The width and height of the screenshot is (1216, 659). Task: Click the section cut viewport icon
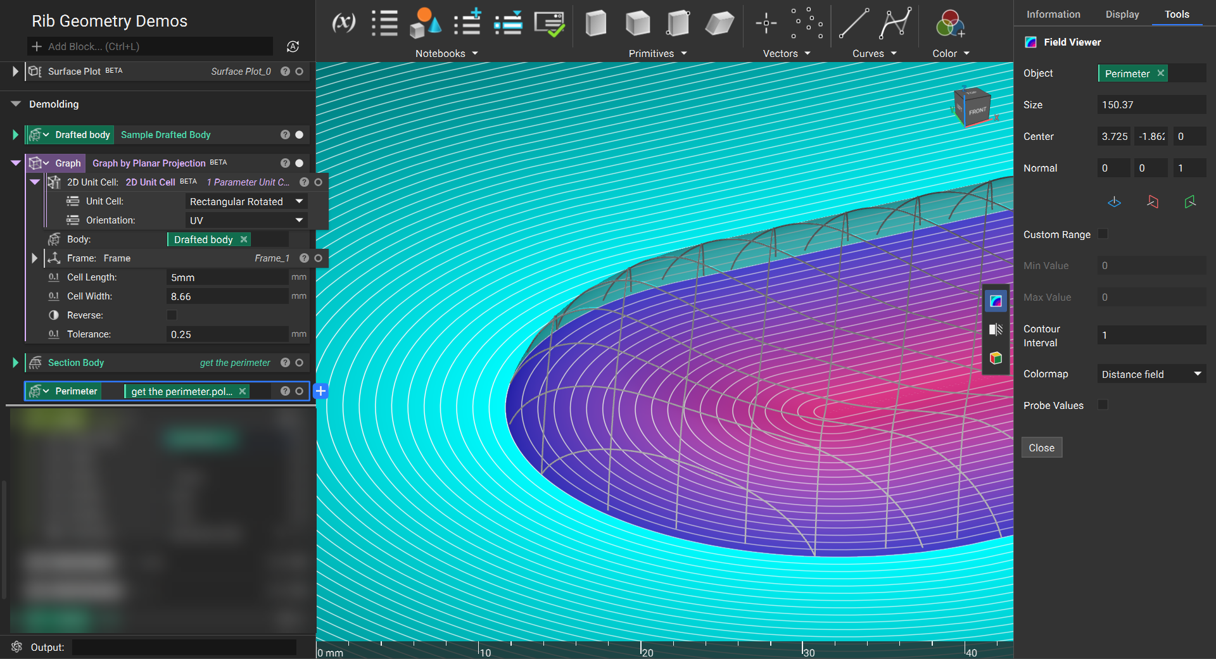click(x=996, y=329)
